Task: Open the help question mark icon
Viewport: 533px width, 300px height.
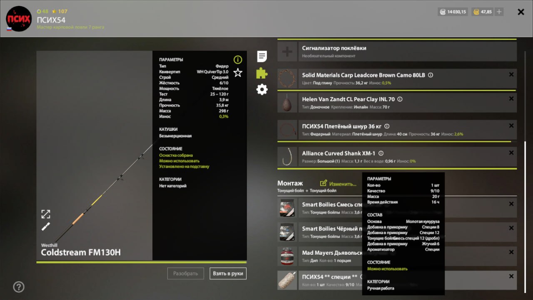Action: 18,287
